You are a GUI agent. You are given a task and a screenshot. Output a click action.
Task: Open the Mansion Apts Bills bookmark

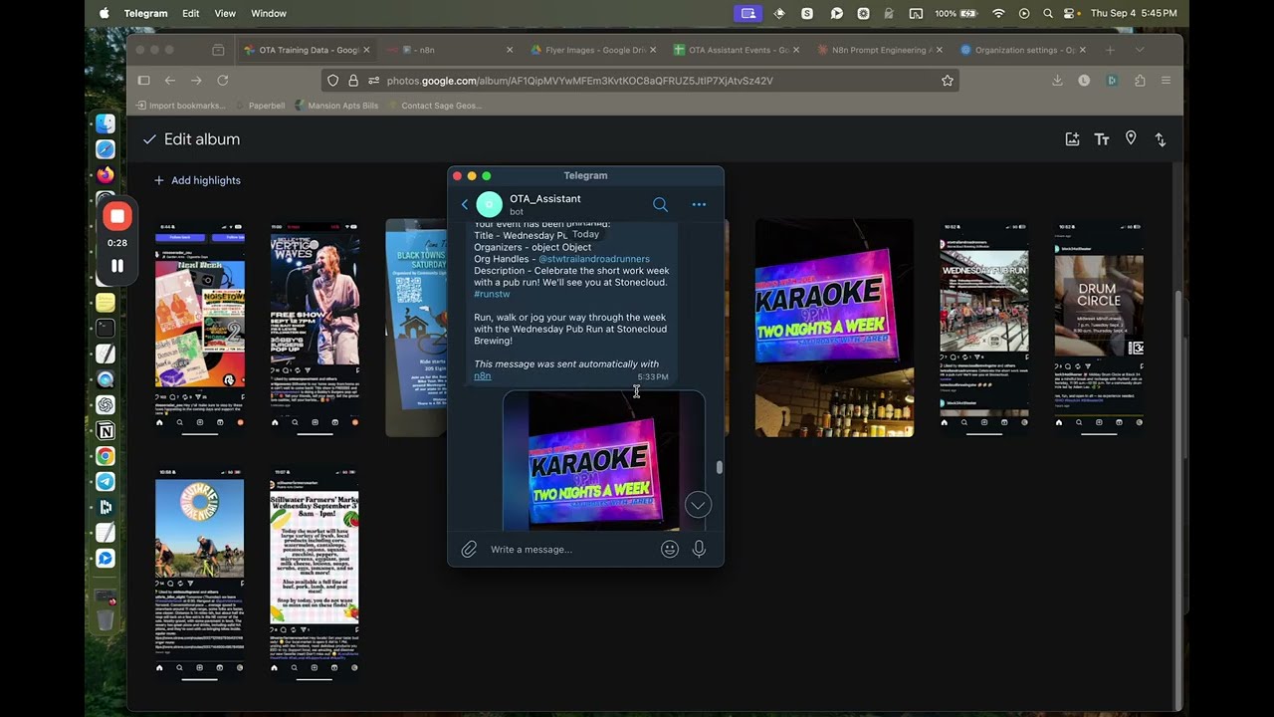[336, 106]
